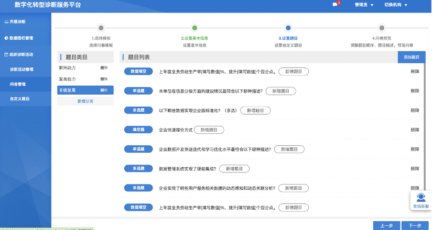The height and width of the screenshot is (230, 433).
Task: Click 多选题 tag of 数据管理系统 question
Action: 138,168
